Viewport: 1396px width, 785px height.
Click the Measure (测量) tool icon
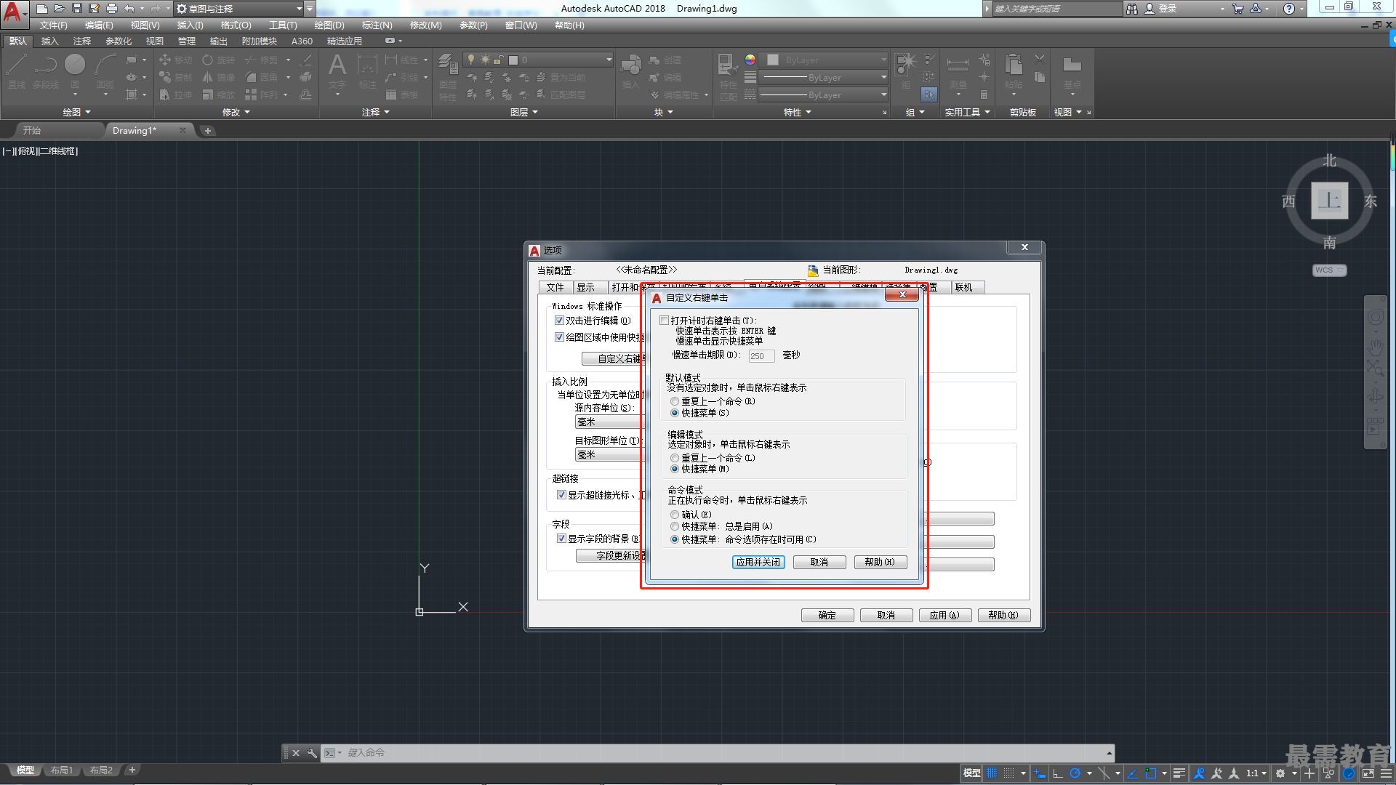(958, 73)
